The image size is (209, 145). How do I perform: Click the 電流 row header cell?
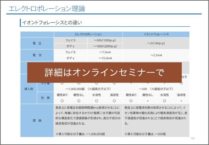click(x=37, y=55)
